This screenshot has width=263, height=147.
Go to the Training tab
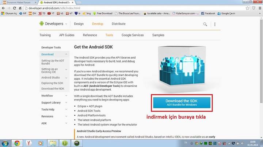coord(45,35)
